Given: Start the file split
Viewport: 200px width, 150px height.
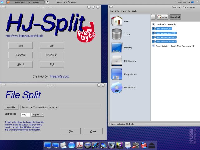Looking at the screenshot, I should [71, 131].
